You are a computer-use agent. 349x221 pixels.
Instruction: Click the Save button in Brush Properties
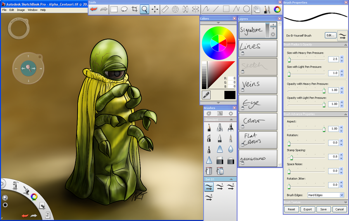[x=323, y=209]
